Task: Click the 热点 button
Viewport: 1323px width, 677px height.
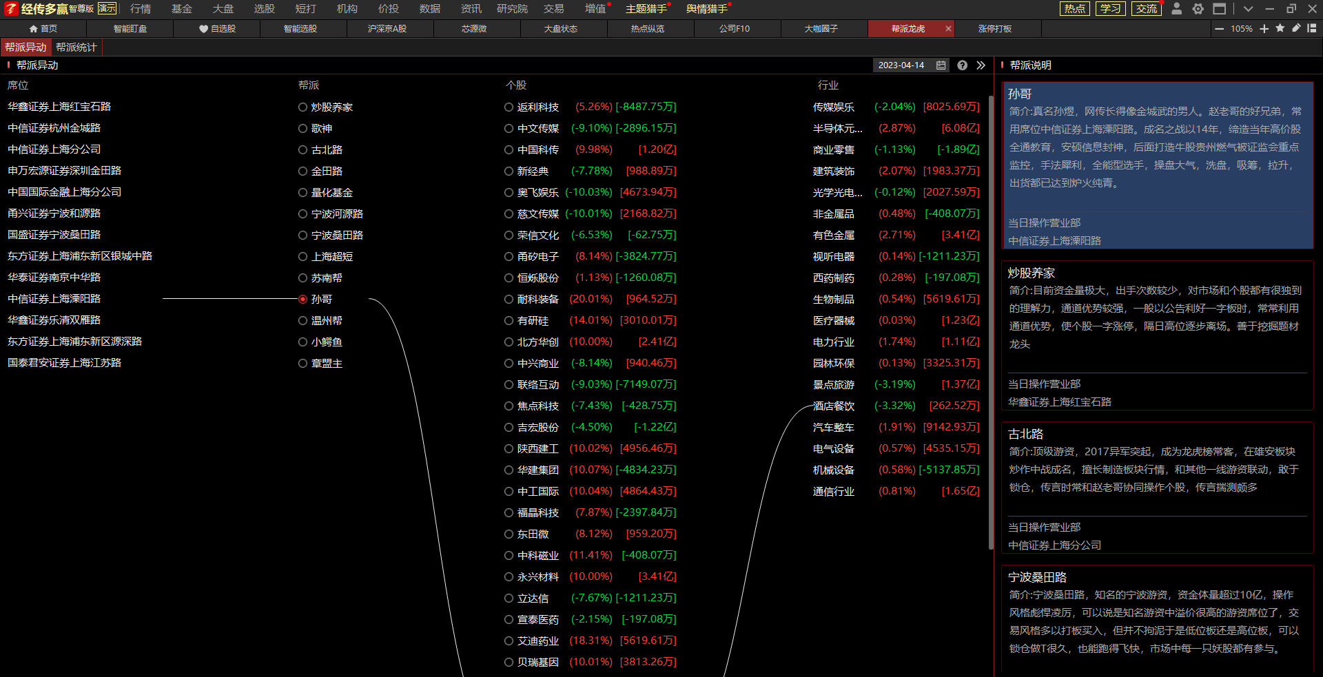Action: pos(1075,9)
